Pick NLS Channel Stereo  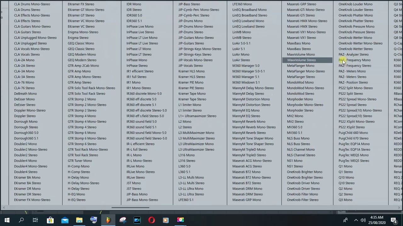click(x=301, y=155)
